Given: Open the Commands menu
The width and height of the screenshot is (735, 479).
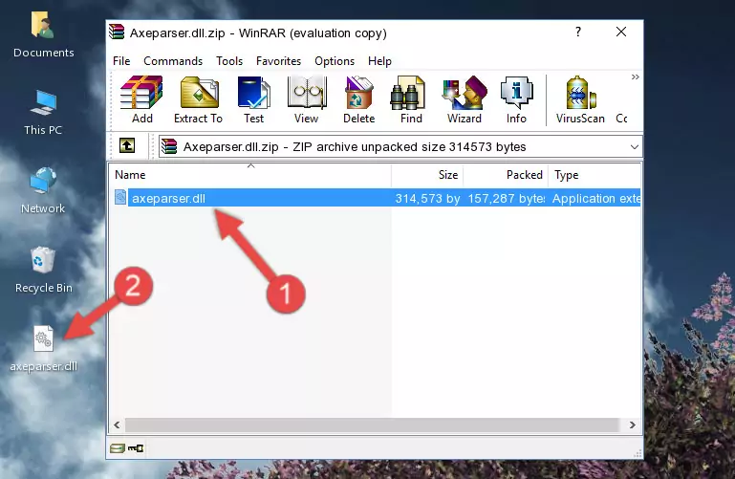Looking at the screenshot, I should [173, 61].
